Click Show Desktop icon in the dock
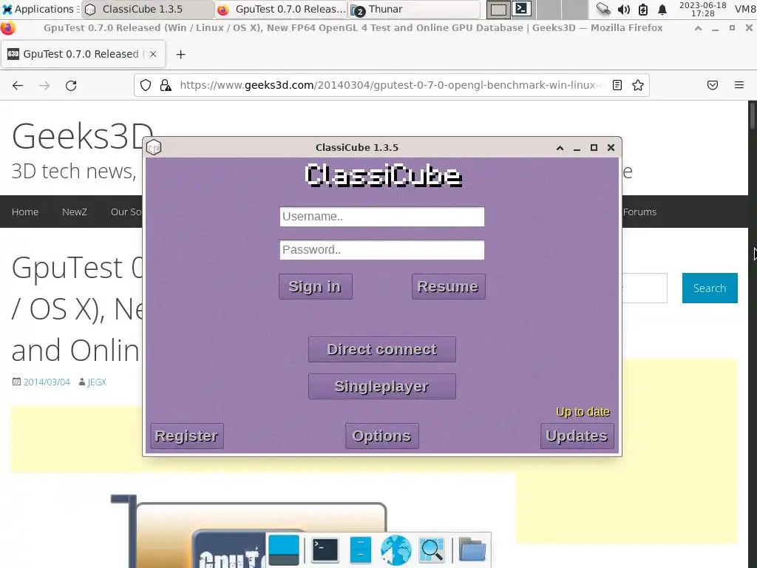 (284, 550)
